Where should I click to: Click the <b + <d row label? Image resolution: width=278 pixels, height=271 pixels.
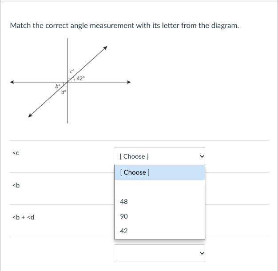point(23,217)
